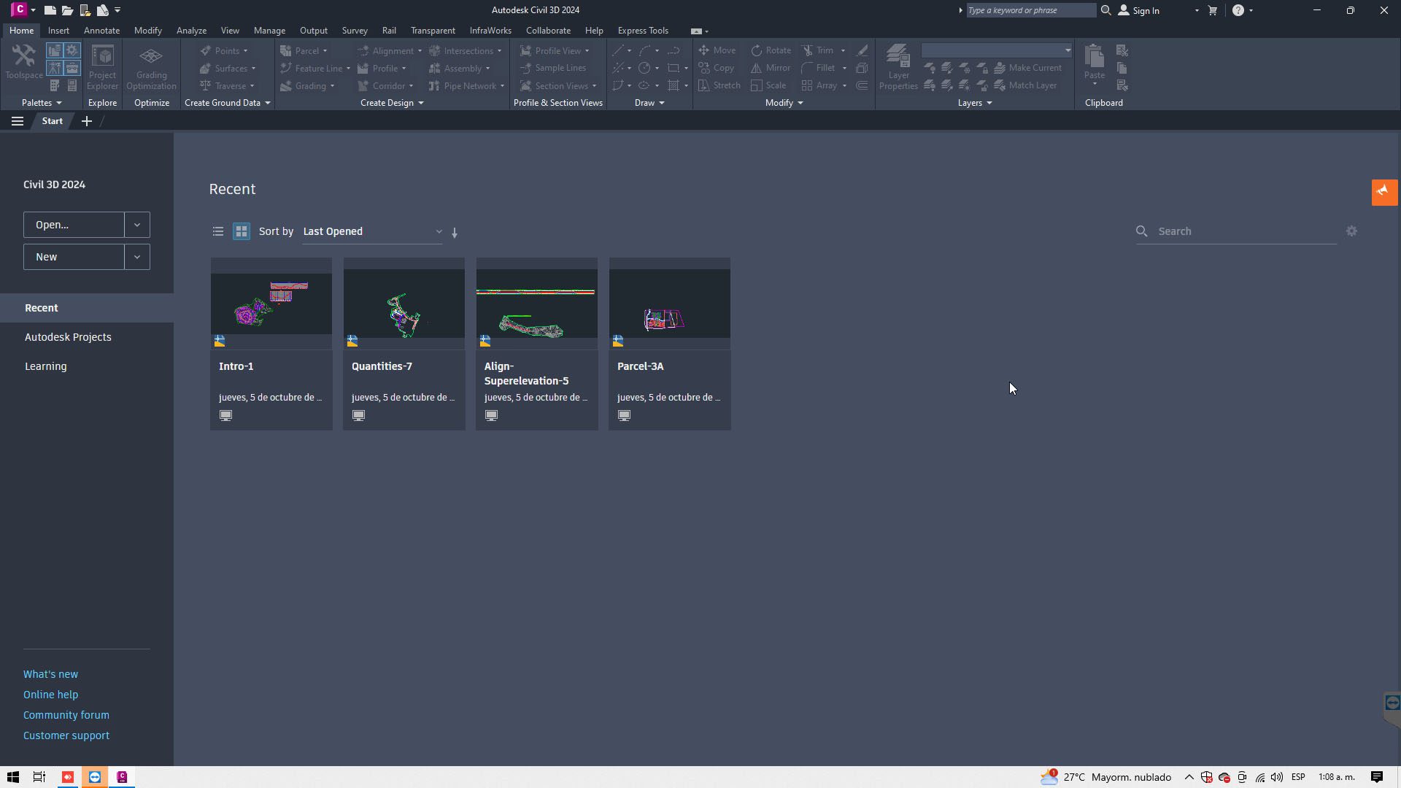The height and width of the screenshot is (788, 1401).
Task: Open the Last Opened sort dropdown
Action: tap(372, 231)
